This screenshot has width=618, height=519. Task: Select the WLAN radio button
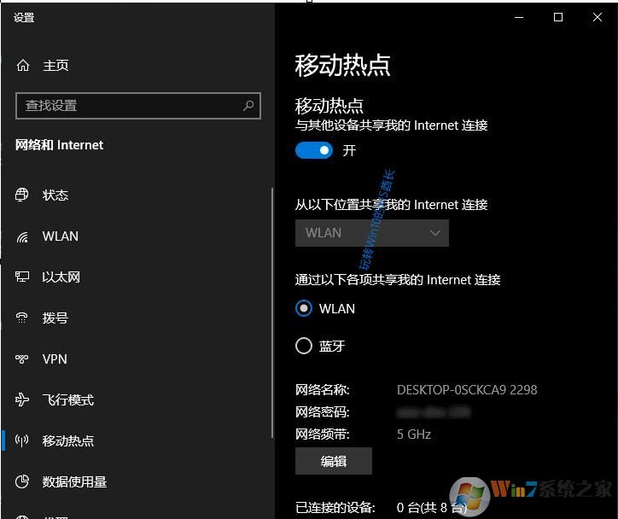click(x=304, y=308)
